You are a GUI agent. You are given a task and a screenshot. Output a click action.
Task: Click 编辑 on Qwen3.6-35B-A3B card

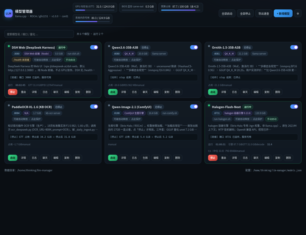click(x=156, y=92)
